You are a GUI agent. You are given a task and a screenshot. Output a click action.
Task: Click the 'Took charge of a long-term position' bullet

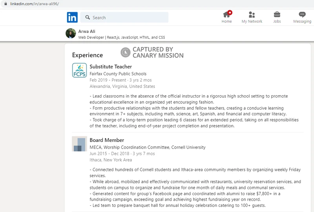194,123
